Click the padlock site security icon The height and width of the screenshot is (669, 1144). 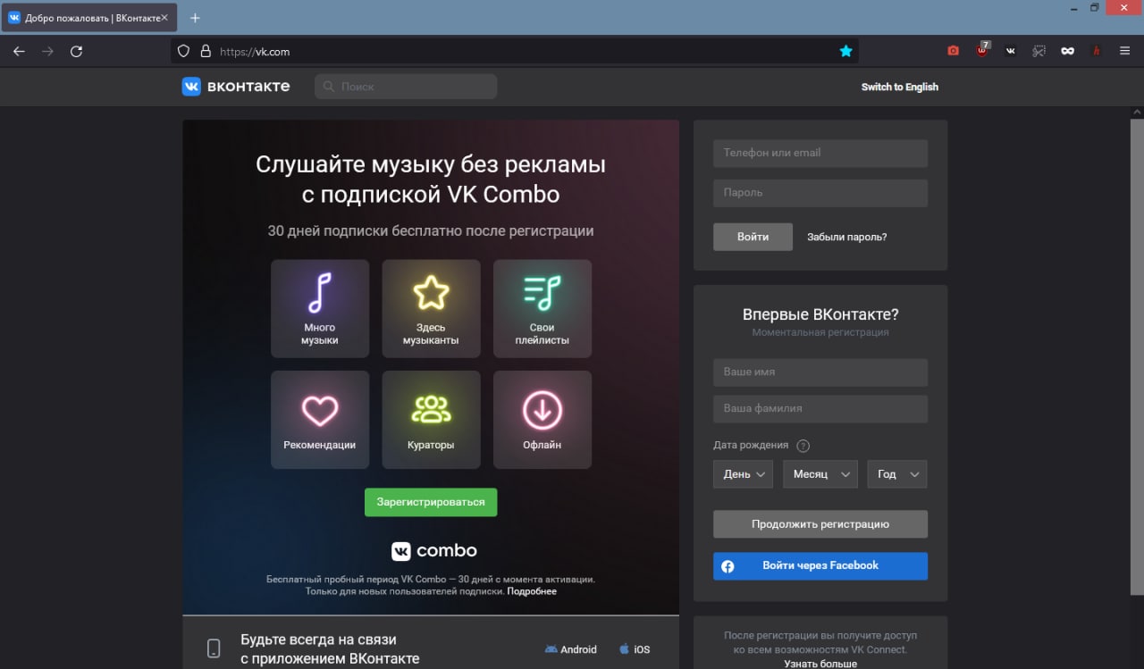click(206, 52)
